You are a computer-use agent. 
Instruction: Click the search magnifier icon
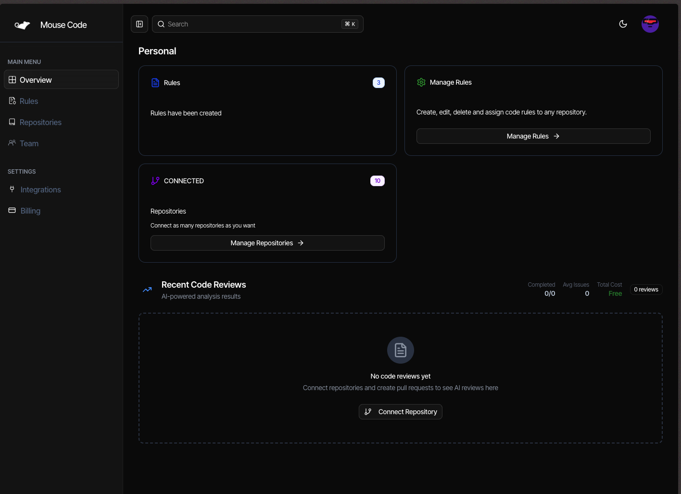(x=161, y=24)
